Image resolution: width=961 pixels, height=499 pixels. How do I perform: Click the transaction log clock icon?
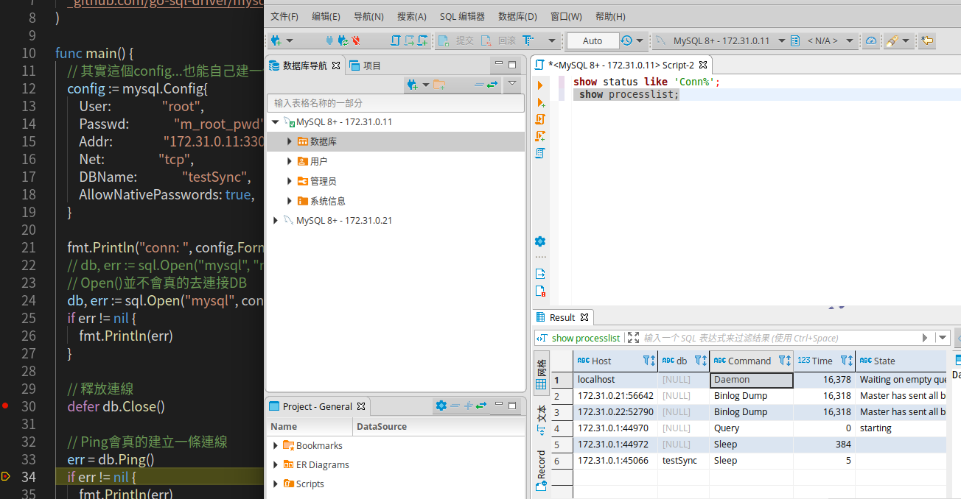pyautogui.click(x=626, y=40)
